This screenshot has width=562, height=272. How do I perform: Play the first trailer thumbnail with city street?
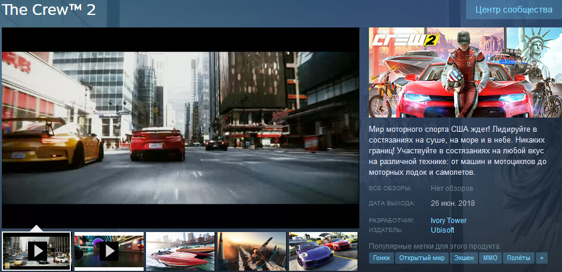36,251
